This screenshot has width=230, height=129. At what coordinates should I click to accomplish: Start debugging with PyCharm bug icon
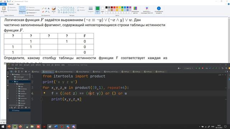click(x=199, y=68)
